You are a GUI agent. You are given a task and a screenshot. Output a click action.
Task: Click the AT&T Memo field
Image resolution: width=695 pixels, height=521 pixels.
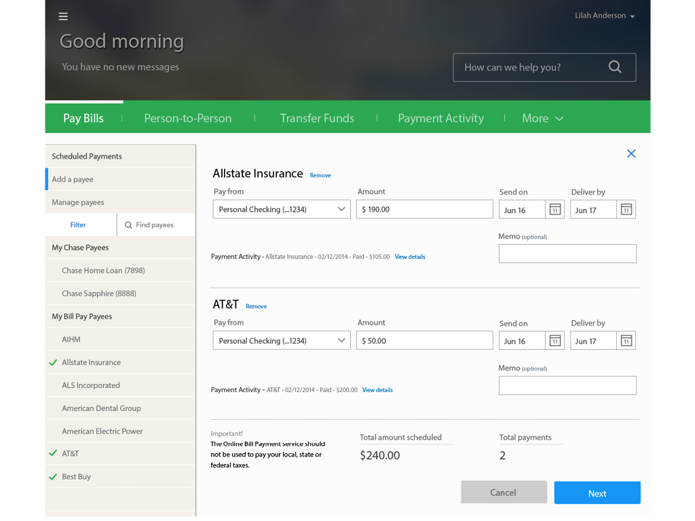pyautogui.click(x=567, y=385)
